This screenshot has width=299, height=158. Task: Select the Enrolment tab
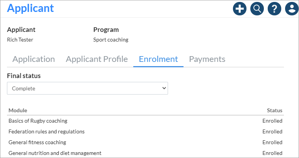158,59
